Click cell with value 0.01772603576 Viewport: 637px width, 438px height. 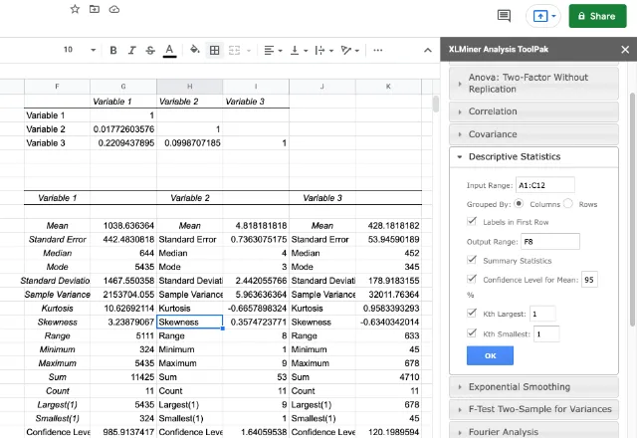coord(123,129)
